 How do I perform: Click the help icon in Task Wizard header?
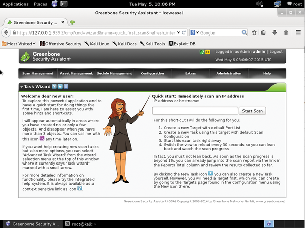point(54,87)
